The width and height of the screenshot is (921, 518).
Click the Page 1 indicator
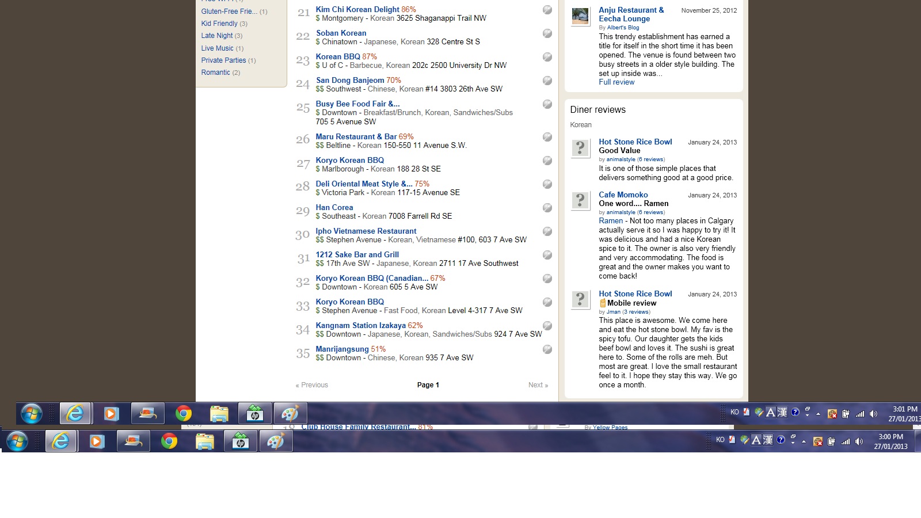click(x=428, y=385)
